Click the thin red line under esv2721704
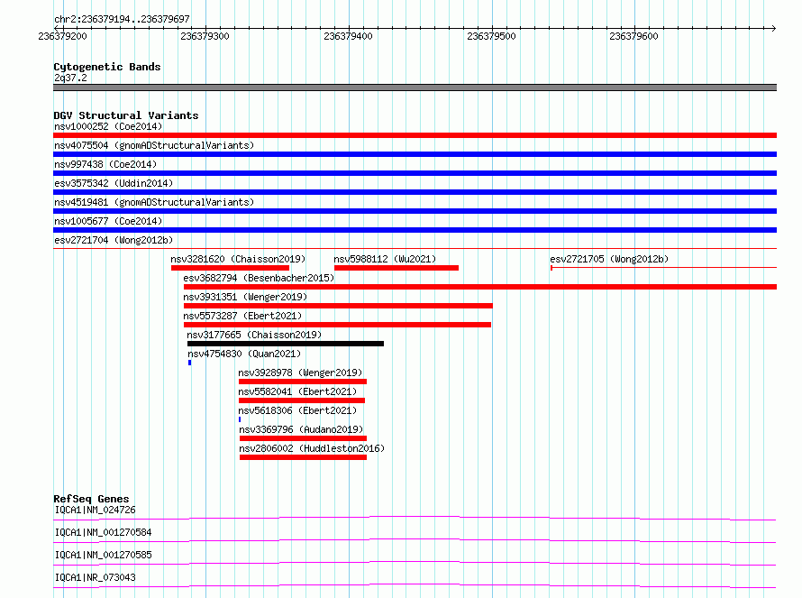Image resolution: width=802 pixels, height=598 pixels. click(x=415, y=249)
